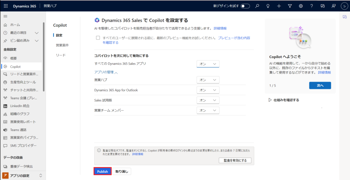Open 詳細情報 link in welcome card
This screenshot has height=180, width=350.
pyautogui.click(x=324, y=72)
